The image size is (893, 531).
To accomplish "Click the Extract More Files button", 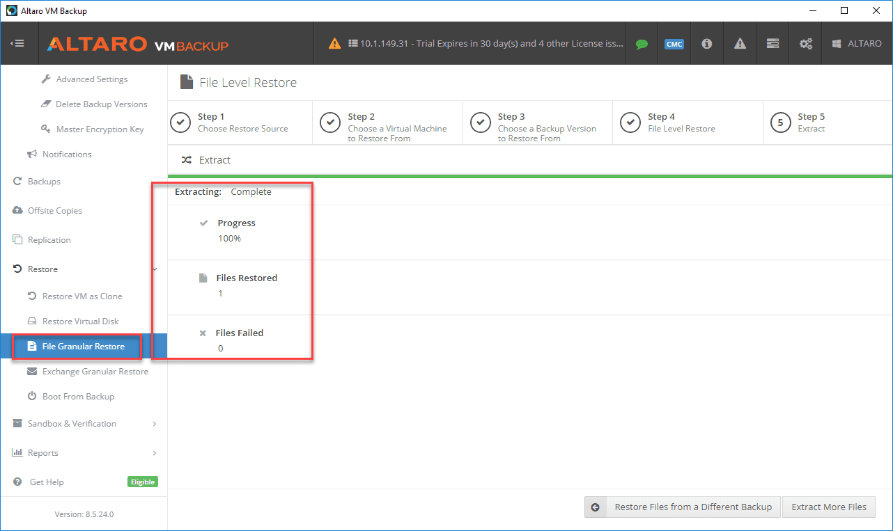I will click(x=829, y=507).
